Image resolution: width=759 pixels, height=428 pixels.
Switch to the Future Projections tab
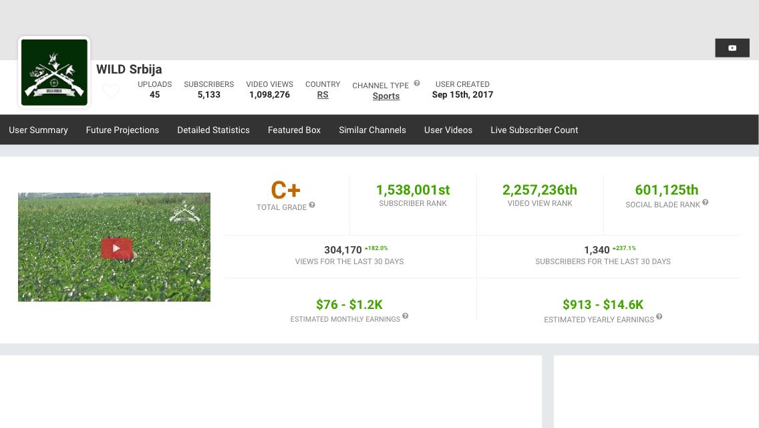pos(122,130)
